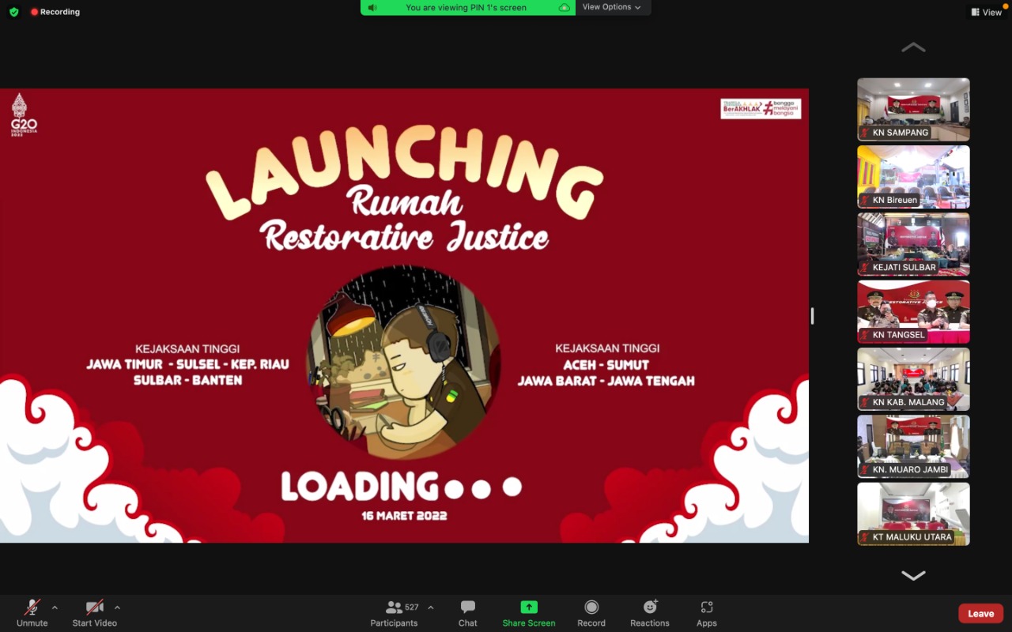
Task: Click "You are viewing PIN 1's screen" banner
Action: click(466, 7)
